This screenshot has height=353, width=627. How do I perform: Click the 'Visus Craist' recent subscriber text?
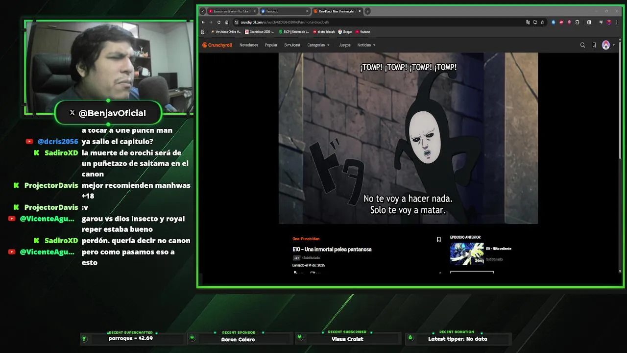tap(347, 339)
